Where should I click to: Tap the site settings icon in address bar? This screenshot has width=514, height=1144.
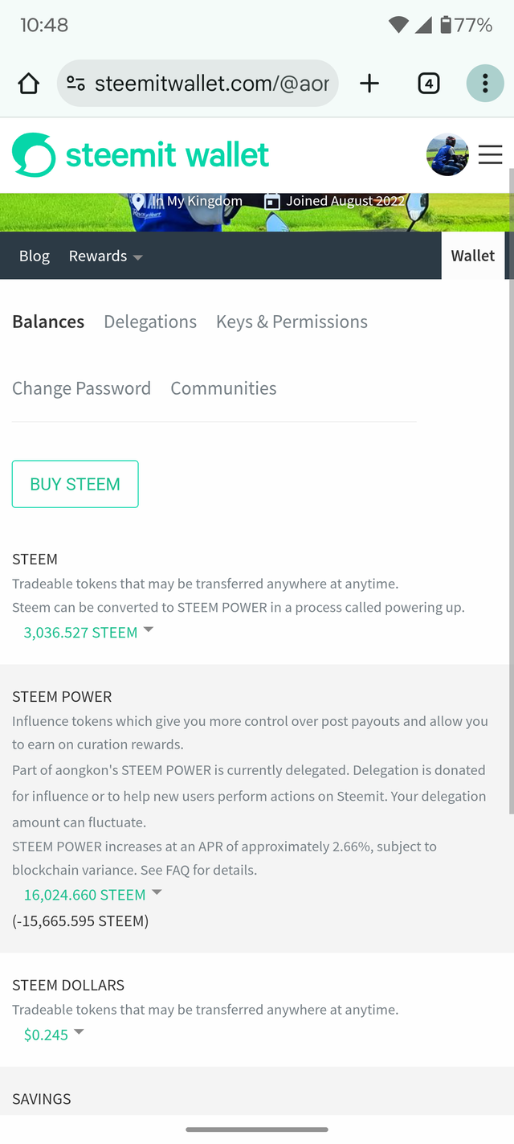pyautogui.click(x=76, y=84)
